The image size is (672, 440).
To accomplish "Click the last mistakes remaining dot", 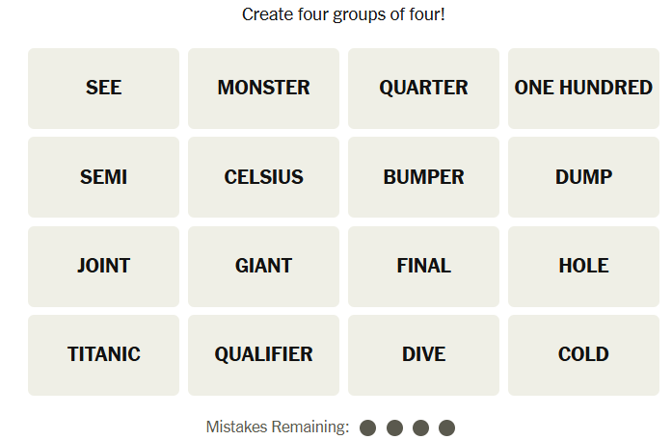I will [x=446, y=427].
